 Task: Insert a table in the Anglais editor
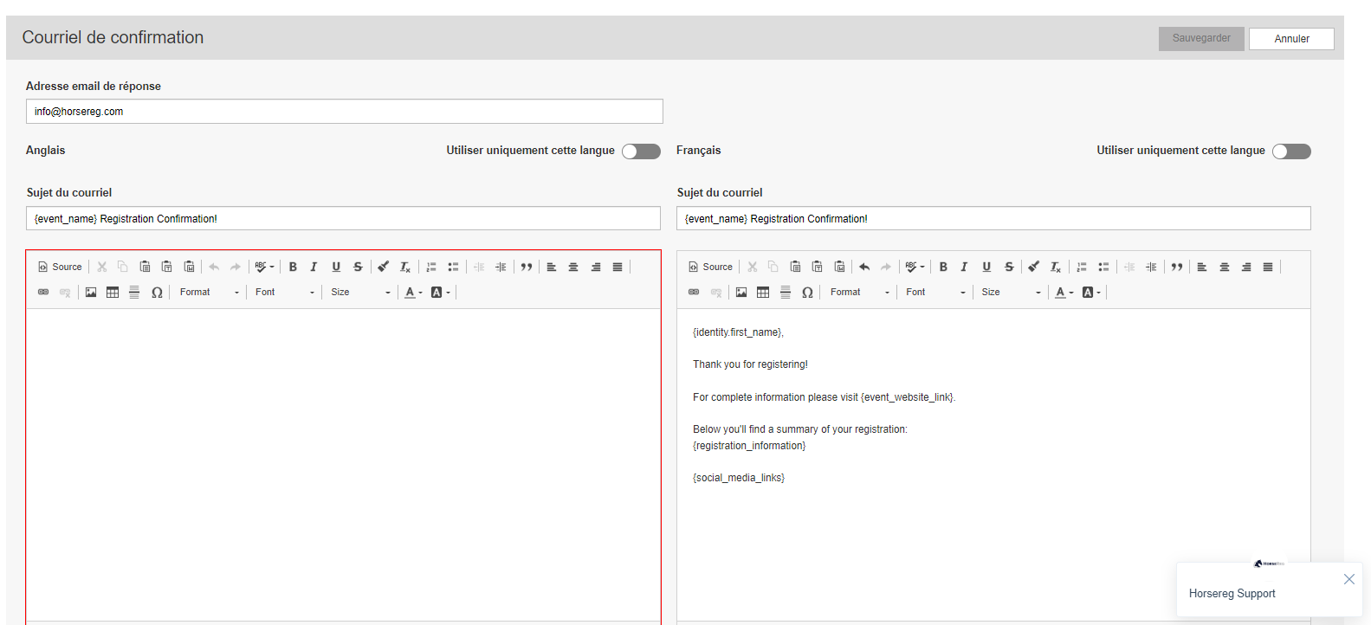pyautogui.click(x=113, y=293)
